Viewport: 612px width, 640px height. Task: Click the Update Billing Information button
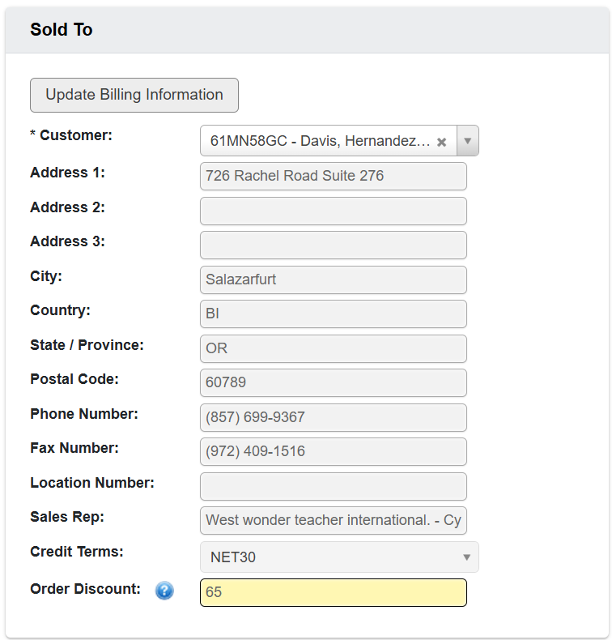tap(134, 95)
